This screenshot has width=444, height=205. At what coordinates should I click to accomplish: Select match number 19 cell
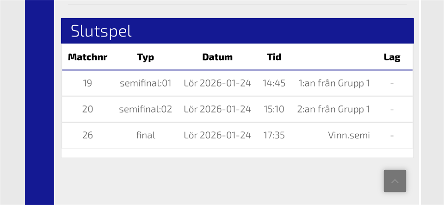point(87,83)
